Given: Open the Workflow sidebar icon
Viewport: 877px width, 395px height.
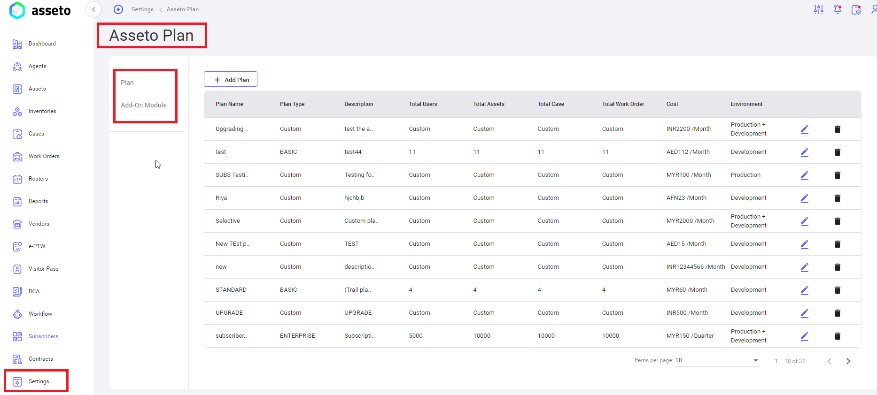Looking at the screenshot, I should point(17,314).
